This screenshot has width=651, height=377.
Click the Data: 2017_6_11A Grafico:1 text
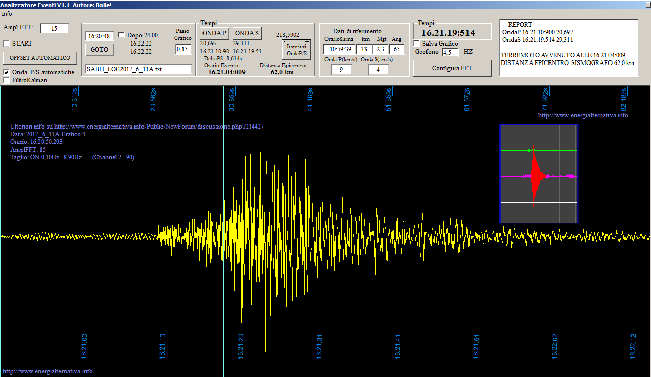point(48,134)
